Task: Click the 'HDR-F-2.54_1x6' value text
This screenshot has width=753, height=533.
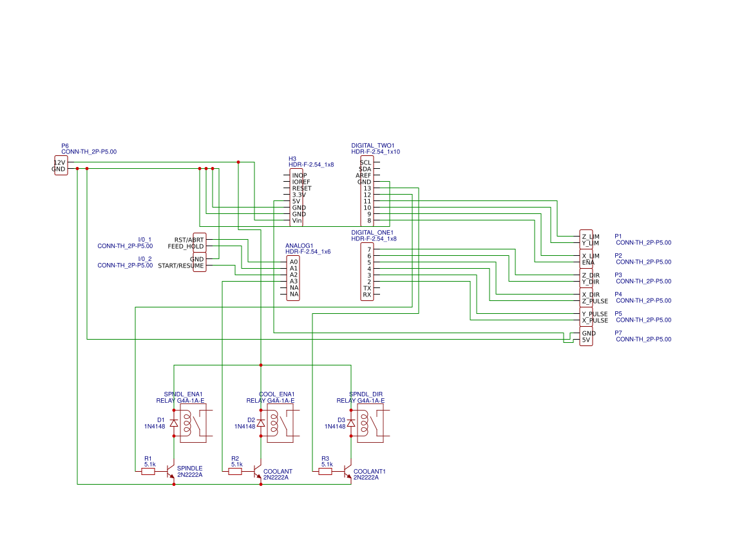Action: 308,252
